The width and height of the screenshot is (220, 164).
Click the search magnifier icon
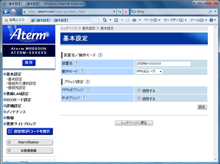[210, 11]
